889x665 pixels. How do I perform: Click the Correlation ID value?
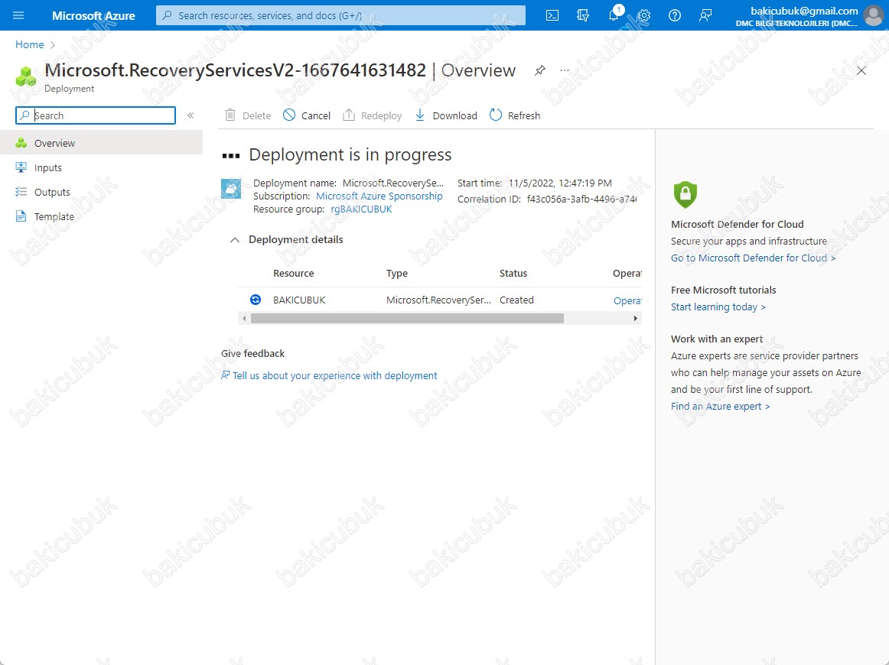coord(581,199)
